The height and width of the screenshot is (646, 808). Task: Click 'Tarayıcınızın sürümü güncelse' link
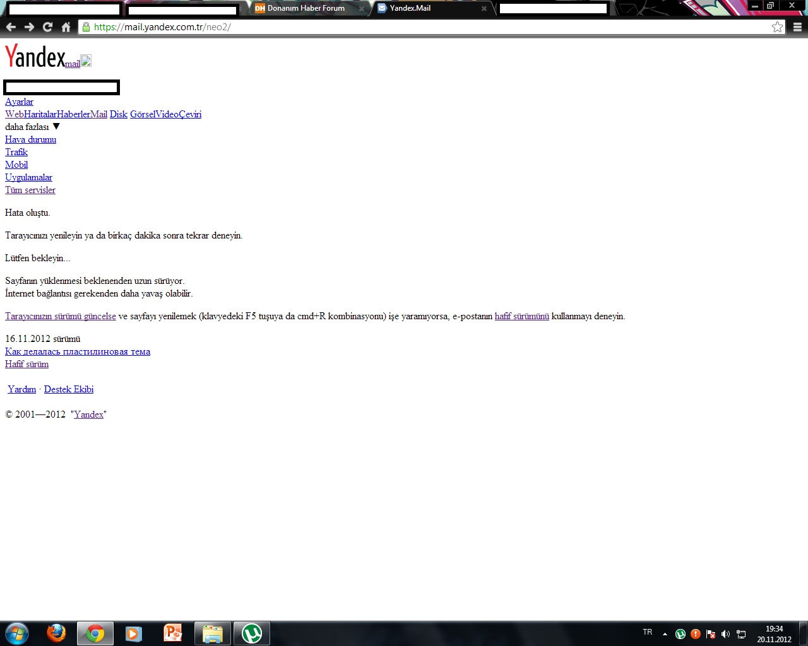[x=61, y=316]
